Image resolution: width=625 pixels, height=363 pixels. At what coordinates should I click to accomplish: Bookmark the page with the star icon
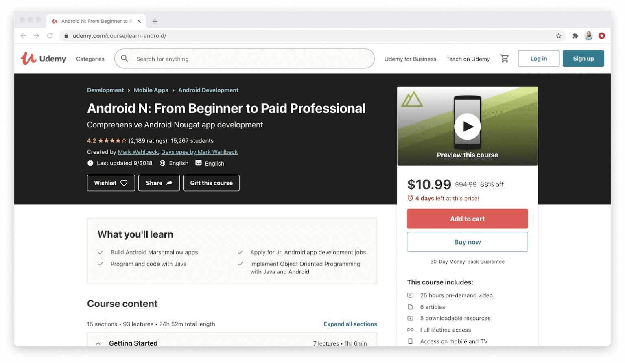[x=559, y=35]
